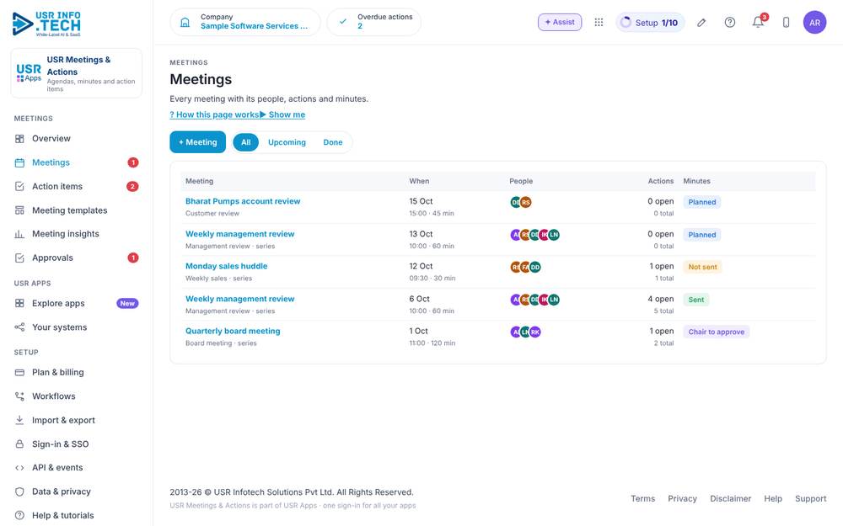
Task: Click the Meeting insights chart icon
Action: click(19, 234)
